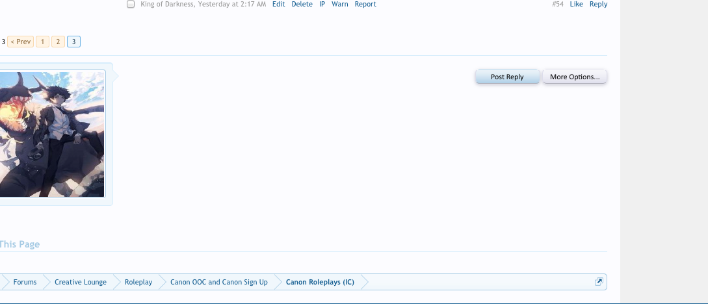708x304 pixels.
Task: View the IP for post #54
Action: pos(322,4)
